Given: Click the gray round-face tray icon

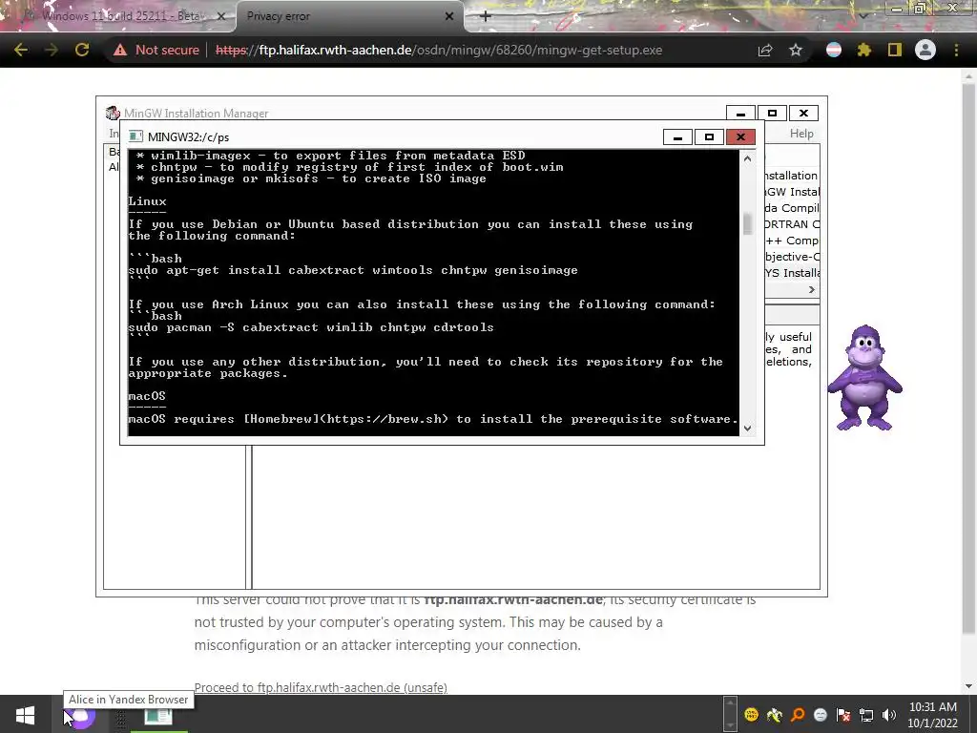Looking at the screenshot, I should (821, 715).
